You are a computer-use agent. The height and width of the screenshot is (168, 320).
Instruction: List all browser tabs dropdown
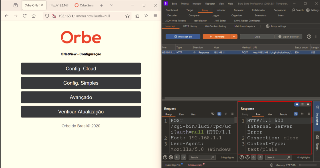point(111,5)
